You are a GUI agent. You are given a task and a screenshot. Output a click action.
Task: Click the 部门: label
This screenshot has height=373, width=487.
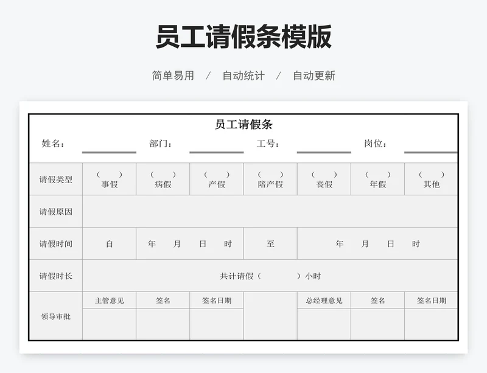161,144
